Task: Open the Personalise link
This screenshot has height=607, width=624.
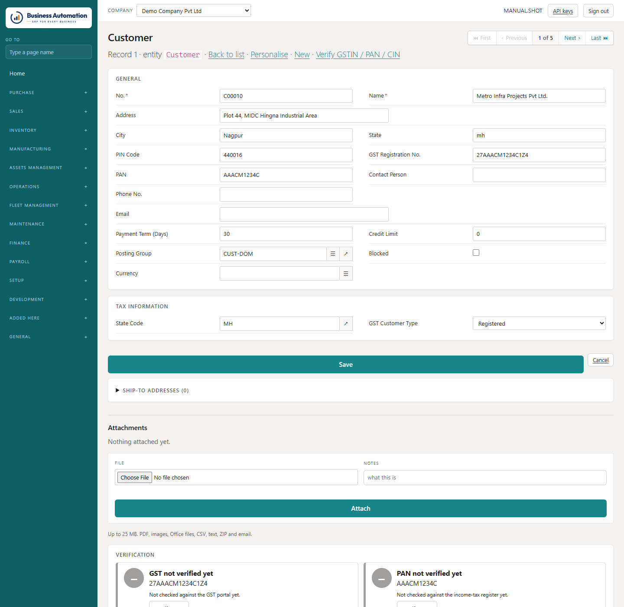Action: point(269,55)
